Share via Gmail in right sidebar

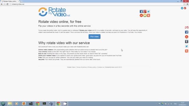[187, 27]
